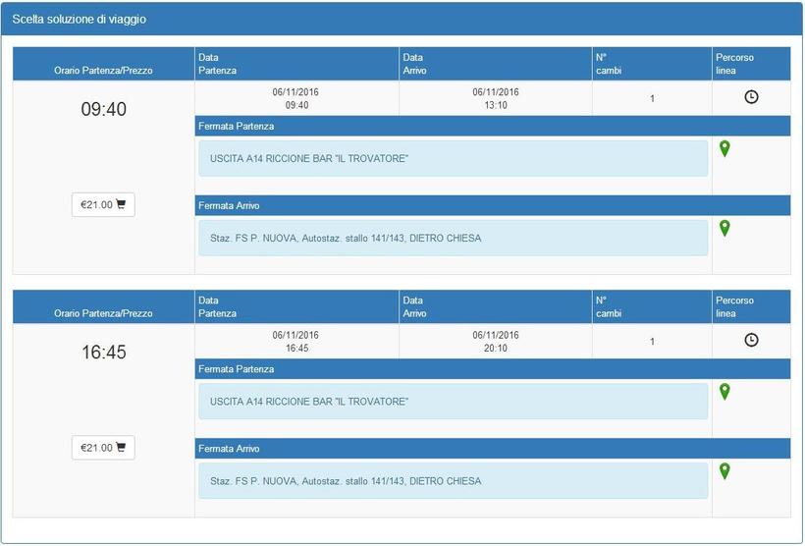
Task: Click the clock icon for the 09:40 trip
Action: pyautogui.click(x=751, y=97)
